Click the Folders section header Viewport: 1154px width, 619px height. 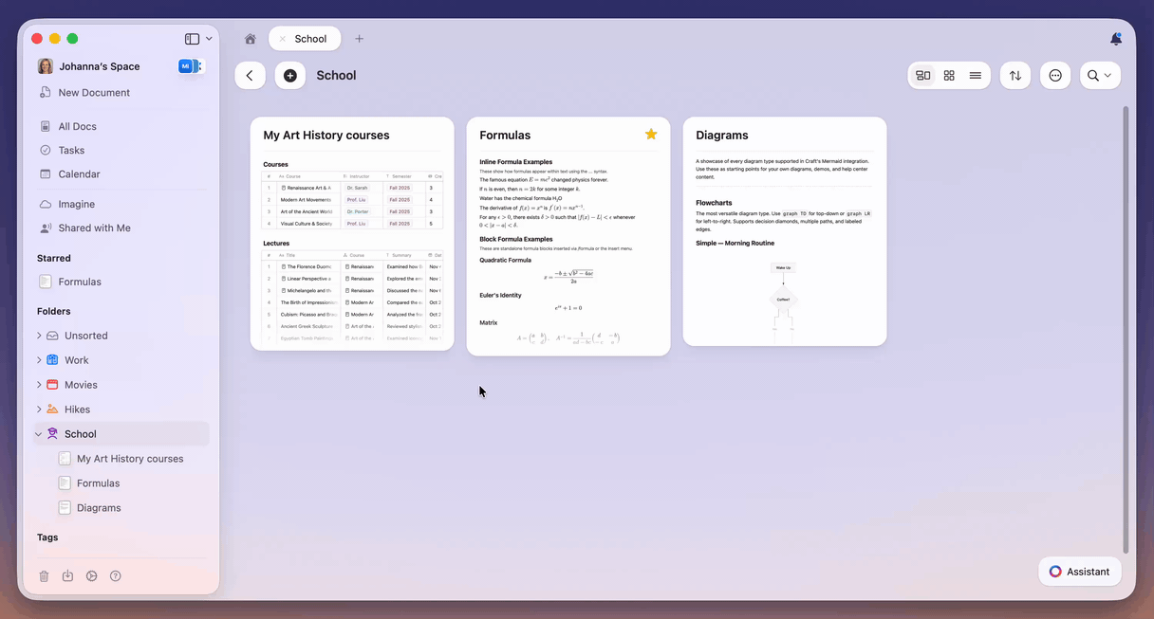(x=54, y=311)
